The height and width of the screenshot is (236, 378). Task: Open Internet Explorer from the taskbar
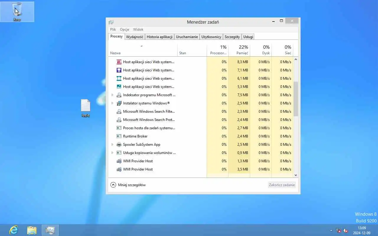14,230
